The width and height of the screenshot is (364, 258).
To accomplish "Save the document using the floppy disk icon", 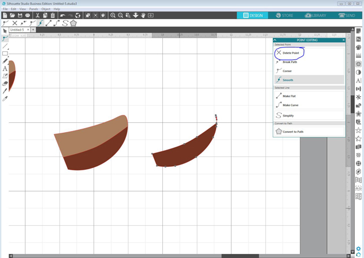I will 20,16.
